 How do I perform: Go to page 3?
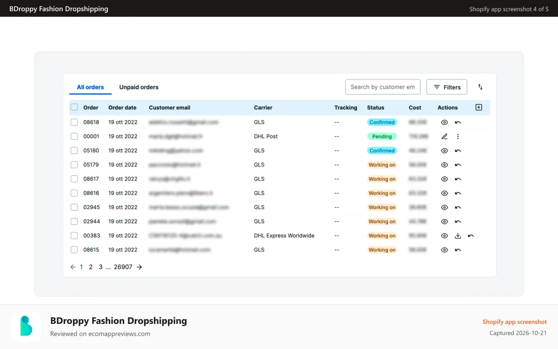[100, 267]
